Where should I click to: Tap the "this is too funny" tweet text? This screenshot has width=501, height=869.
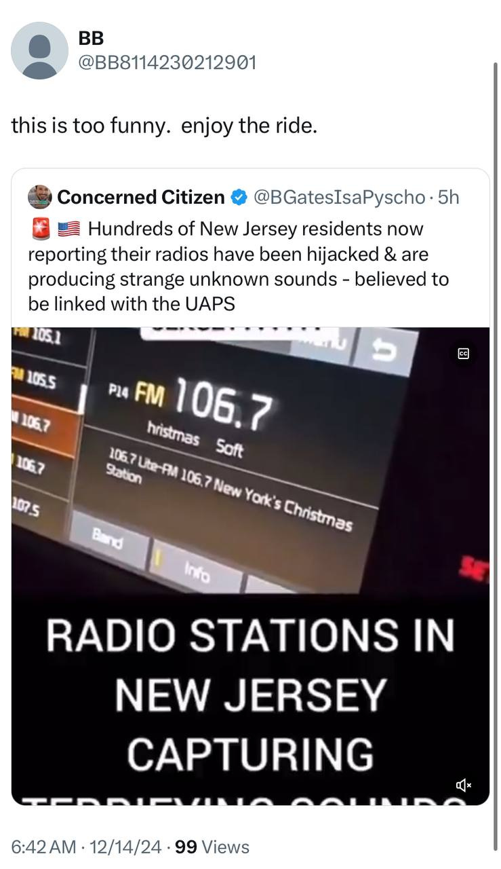(164, 126)
